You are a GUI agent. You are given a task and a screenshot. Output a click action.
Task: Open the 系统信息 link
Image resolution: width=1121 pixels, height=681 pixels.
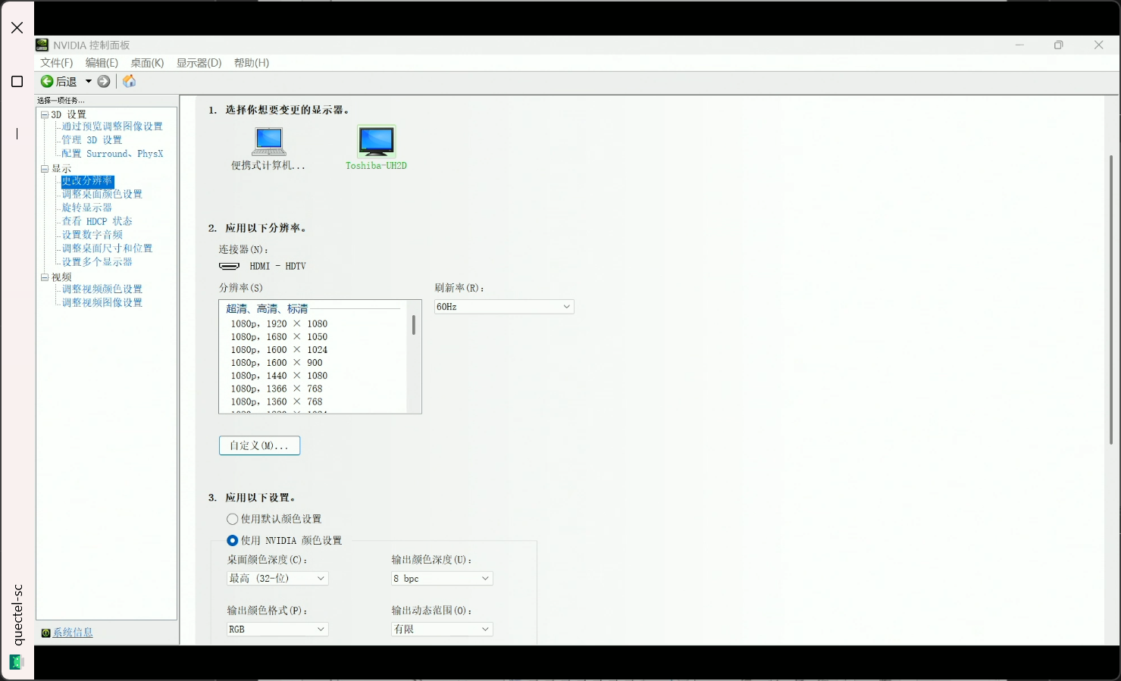tap(73, 633)
